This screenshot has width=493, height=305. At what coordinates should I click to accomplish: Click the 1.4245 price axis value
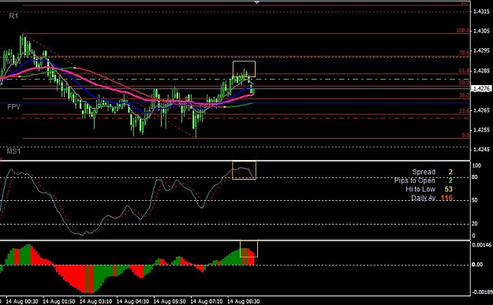coord(481,150)
